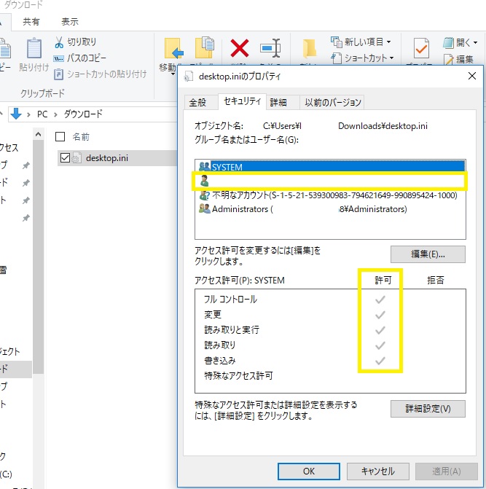This screenshot has width=486, height=489.
Task: Click the Copy path (パスのコピー) icon
Action: pyautogui.click(x=60, y=58)
